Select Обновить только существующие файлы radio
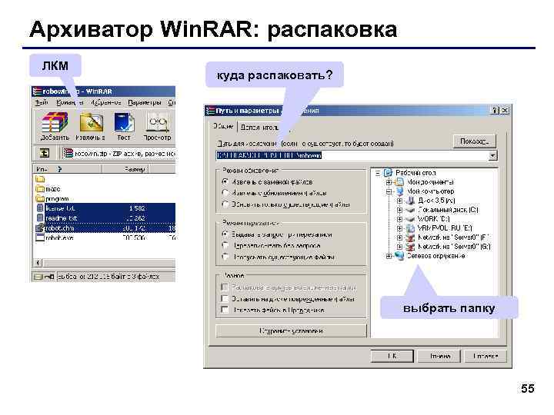 click(x=225, y=204)
